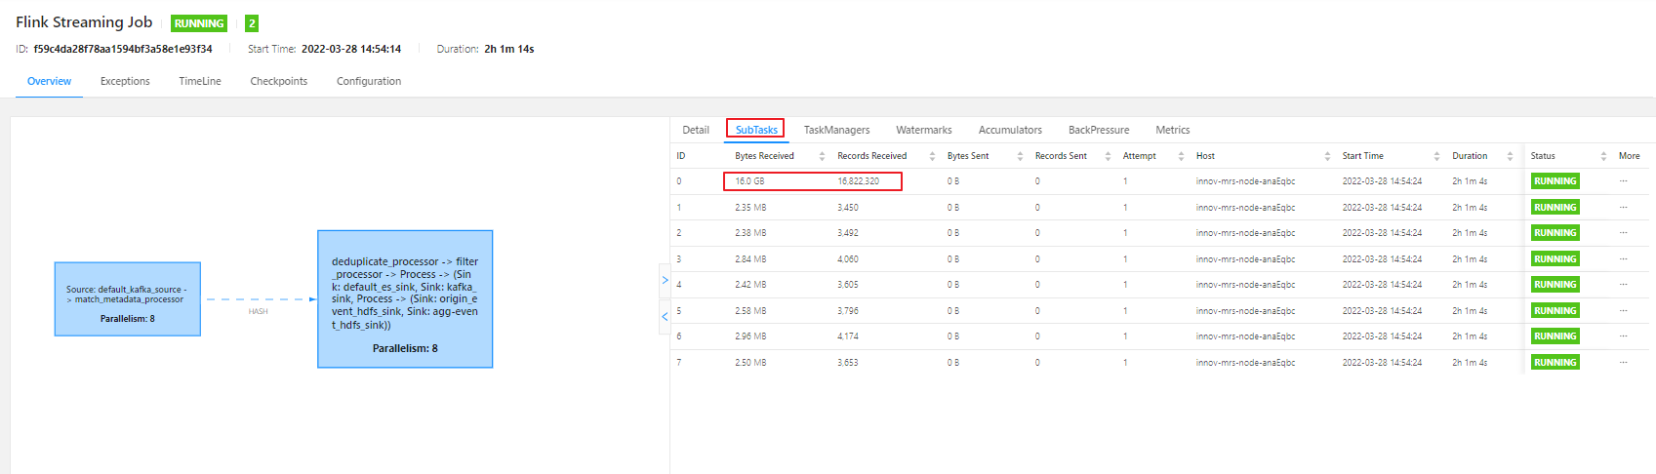
Task: Sort by Records Sent column arrows
Action: (x=1108, y=156)
